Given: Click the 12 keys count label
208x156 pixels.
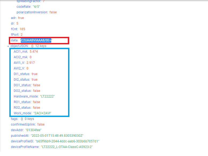Looking at the screenshot, I should tap(41, 46).
